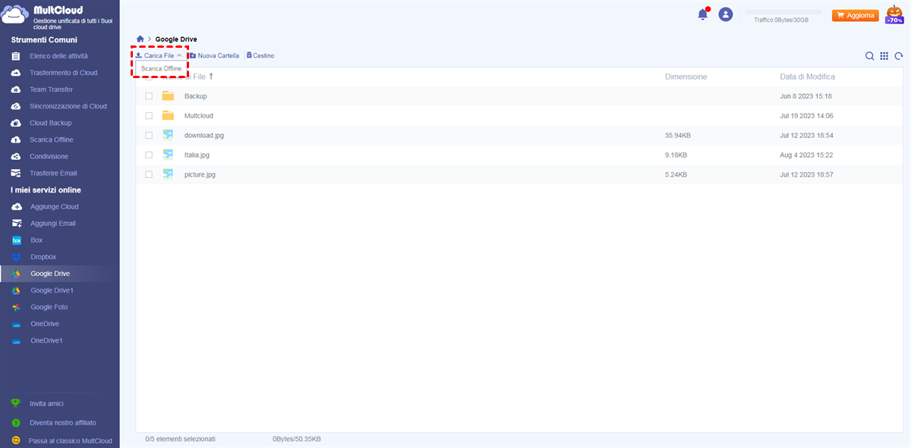Choose Scarica Offline from dropdown menu
This screenshot has width=911, height=448.
[161, 69]
